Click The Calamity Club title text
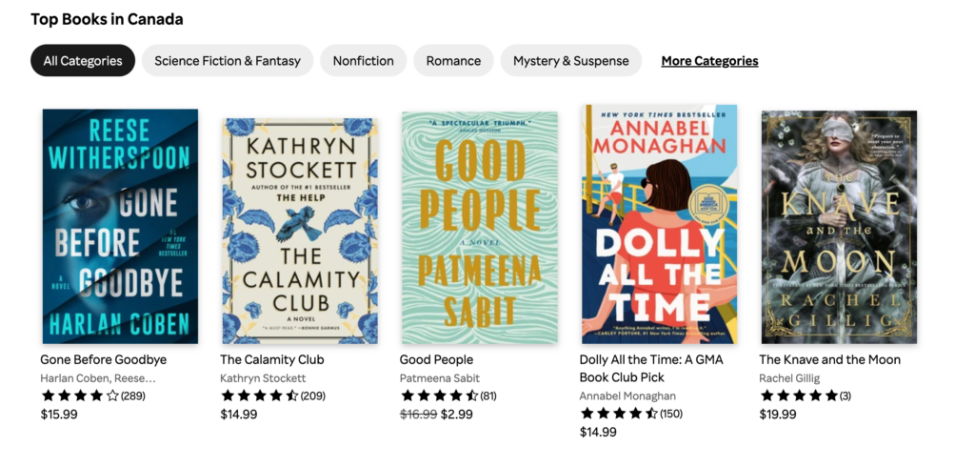975x467 pixels. pos(271,360)
